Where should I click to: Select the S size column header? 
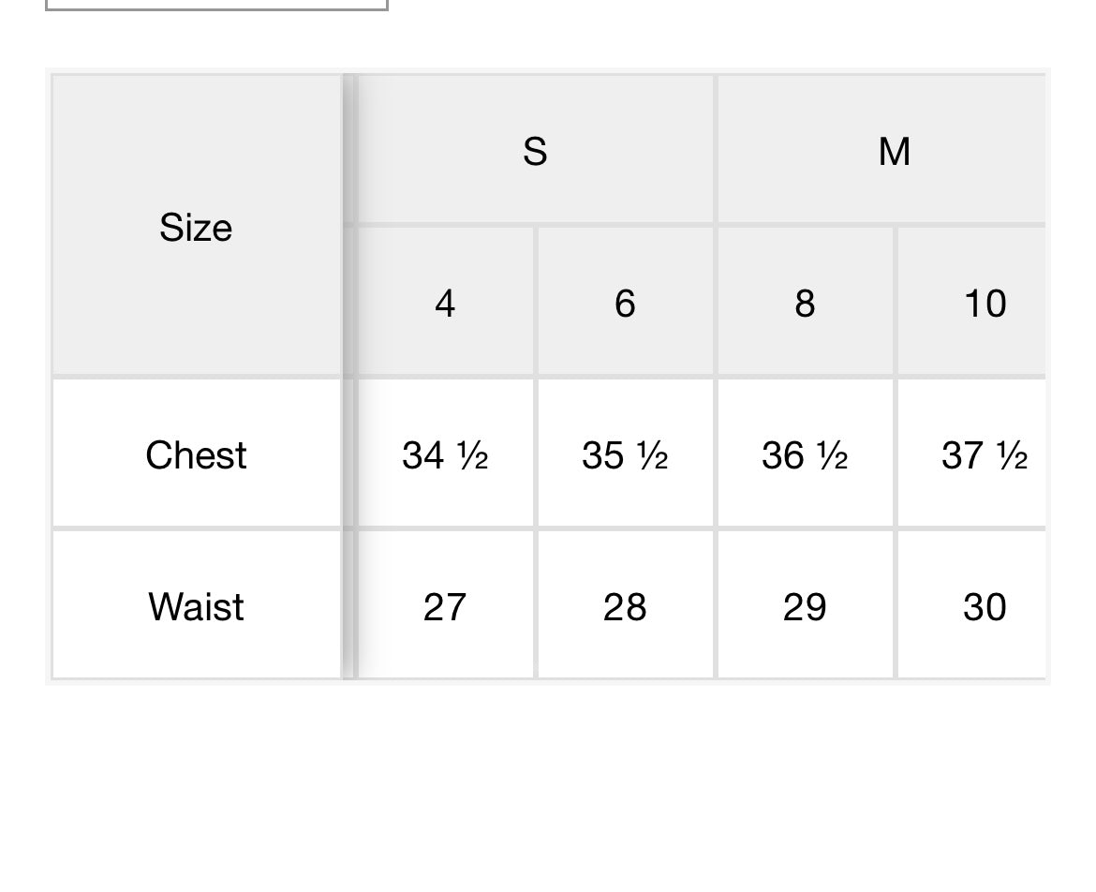[x=535, y=151]
